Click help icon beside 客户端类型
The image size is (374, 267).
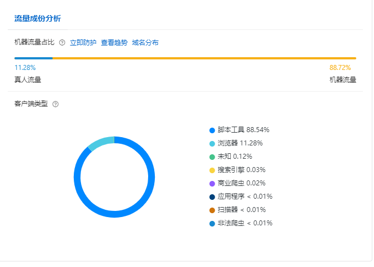[55, 104]
